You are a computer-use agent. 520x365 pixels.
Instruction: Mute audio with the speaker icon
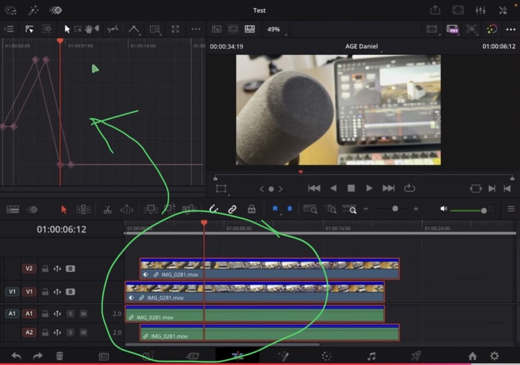[443, 209]
